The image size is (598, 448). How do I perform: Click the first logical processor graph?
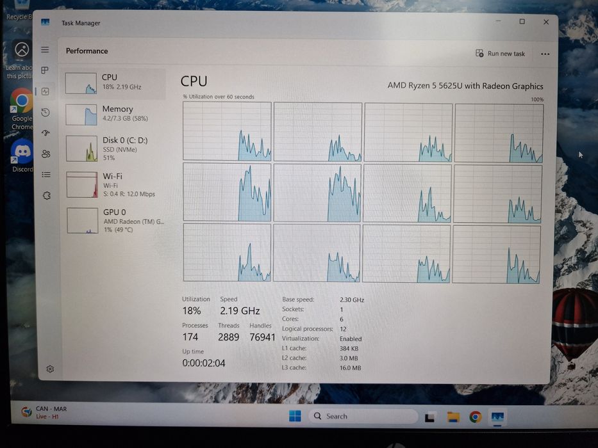[227, 131]
